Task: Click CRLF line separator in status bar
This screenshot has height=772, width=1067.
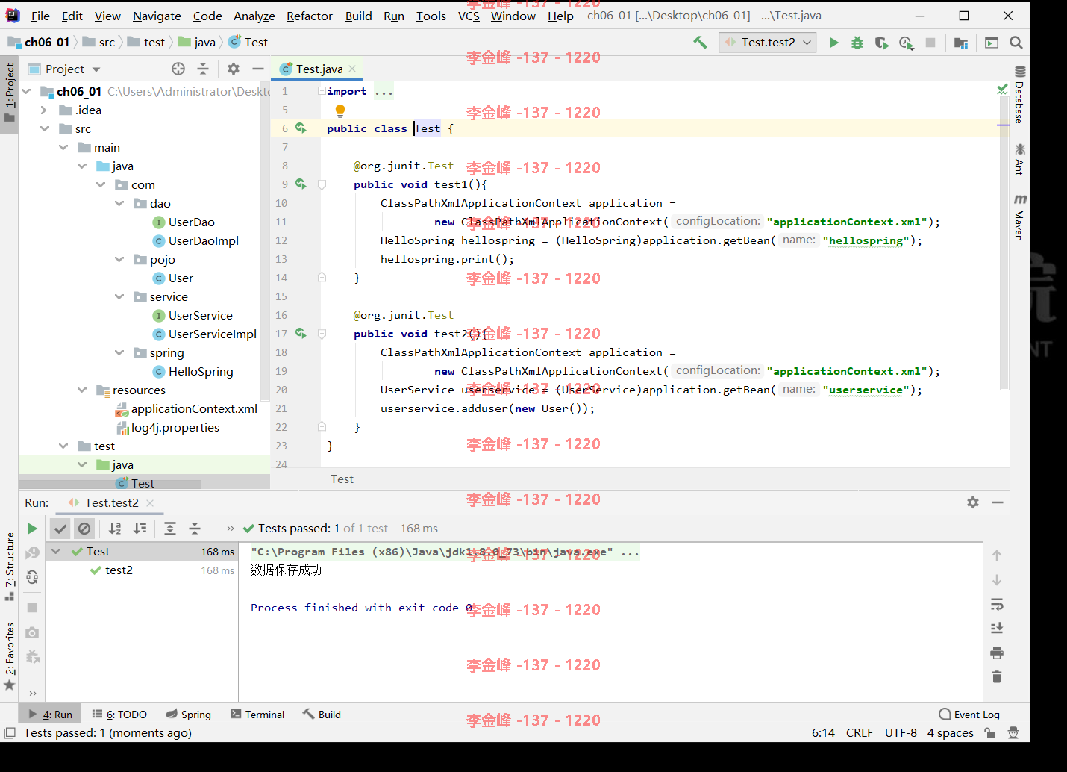Action: (860, 733)
